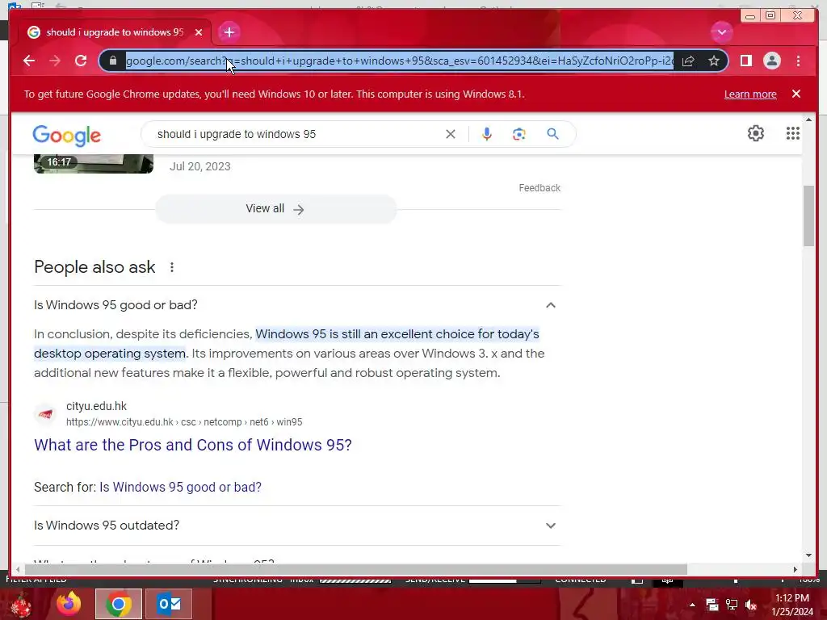Click the cityu.edu.hk site favicon

[x=45, y=414]
